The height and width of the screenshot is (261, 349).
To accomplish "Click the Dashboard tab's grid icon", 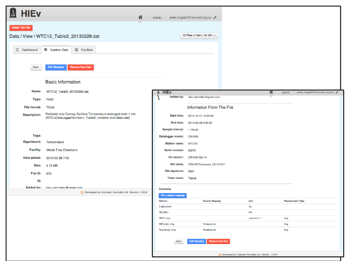I will [17, 50].
